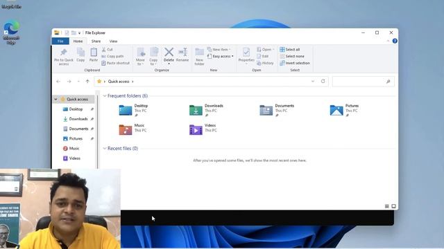Expand the address bar history dropdown
Viewport: 444px width, 249px height.
(x=313, y=82)
